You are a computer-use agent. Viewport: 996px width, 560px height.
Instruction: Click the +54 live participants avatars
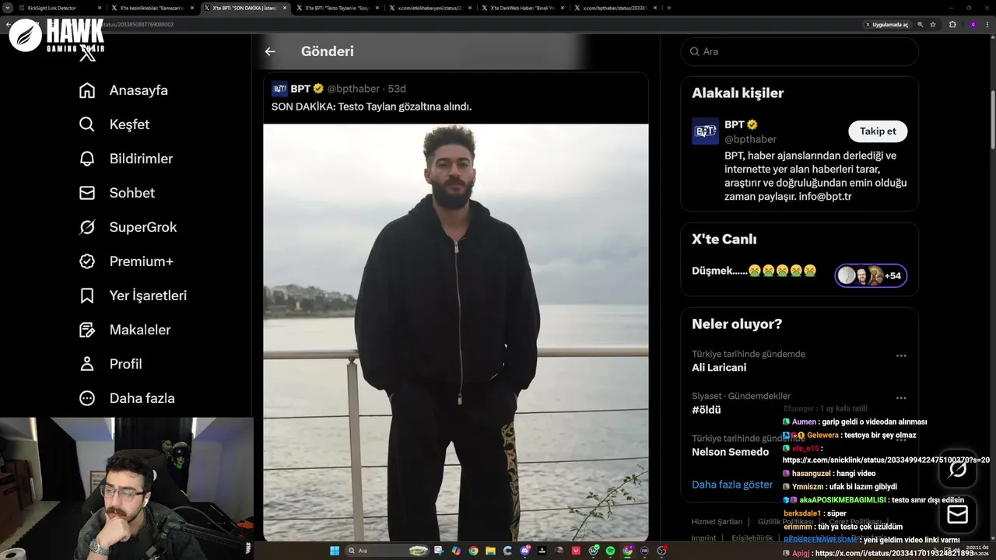871,275
